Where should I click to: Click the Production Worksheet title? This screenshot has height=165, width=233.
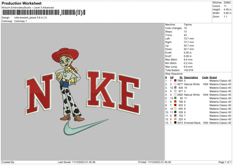(21, 3)
